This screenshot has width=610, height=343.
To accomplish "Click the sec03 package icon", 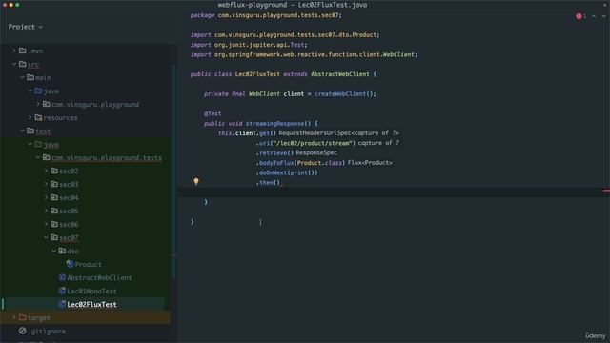I will pyautogui.click(x=54, y=184).
